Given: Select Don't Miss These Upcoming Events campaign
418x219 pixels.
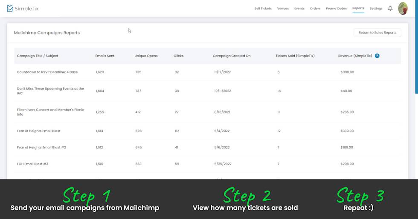Looking at the screenshot, I should [50, 91].
